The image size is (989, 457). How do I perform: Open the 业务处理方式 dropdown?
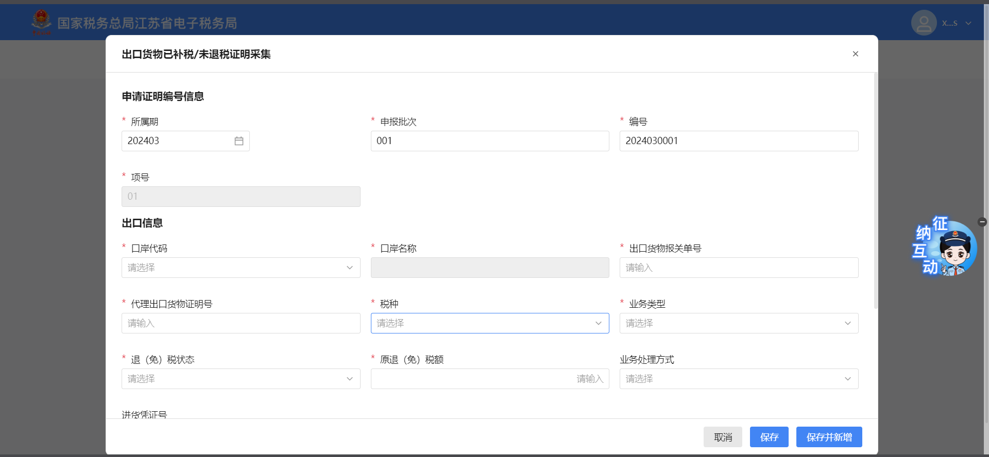click(739, 379)
